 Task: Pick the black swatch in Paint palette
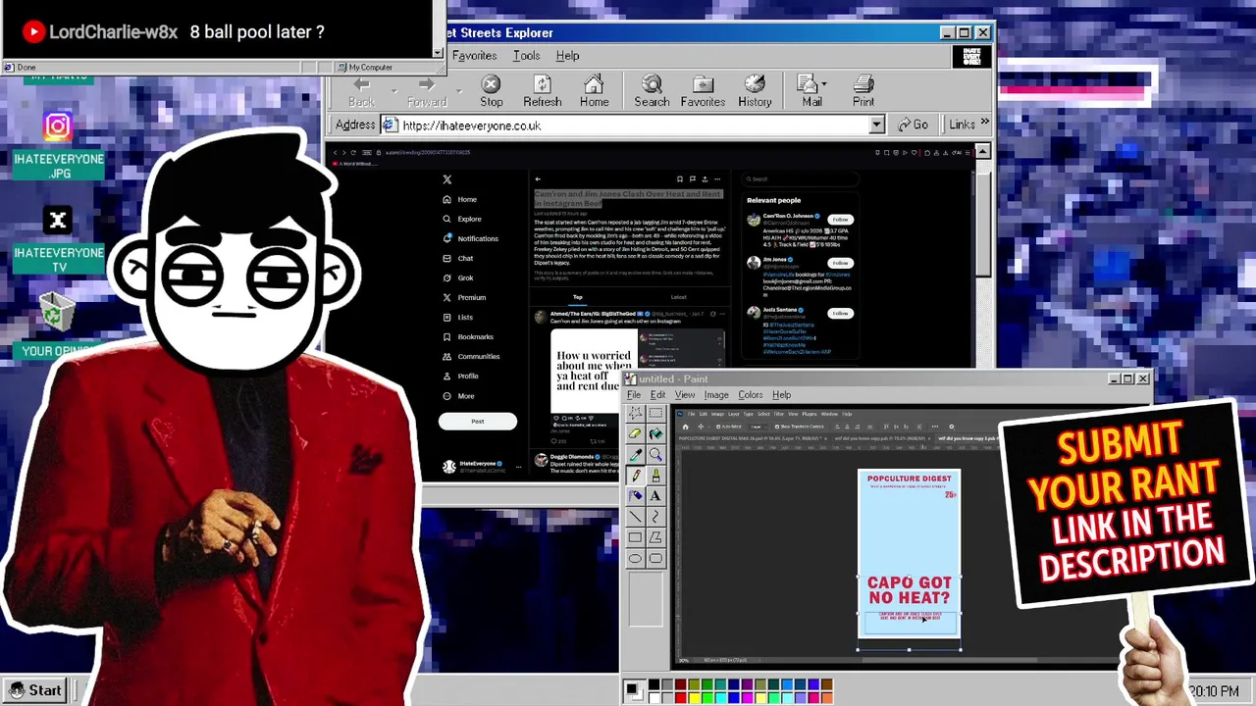click(654, 684)
